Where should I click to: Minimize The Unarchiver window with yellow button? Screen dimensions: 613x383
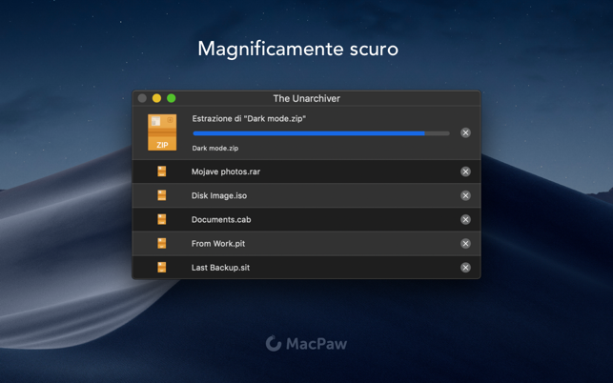156,98
